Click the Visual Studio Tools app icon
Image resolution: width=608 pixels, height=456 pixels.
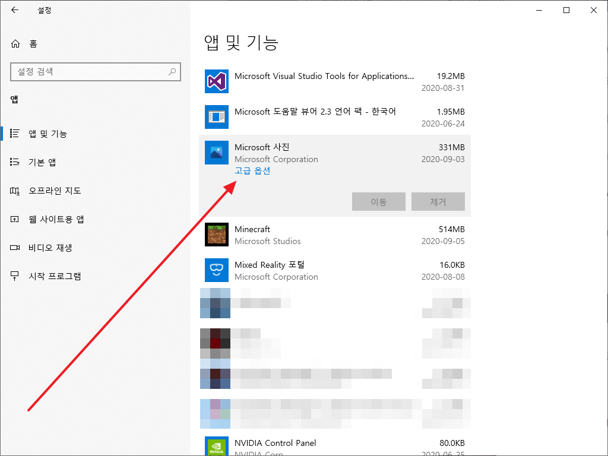(x=216, y=81)
